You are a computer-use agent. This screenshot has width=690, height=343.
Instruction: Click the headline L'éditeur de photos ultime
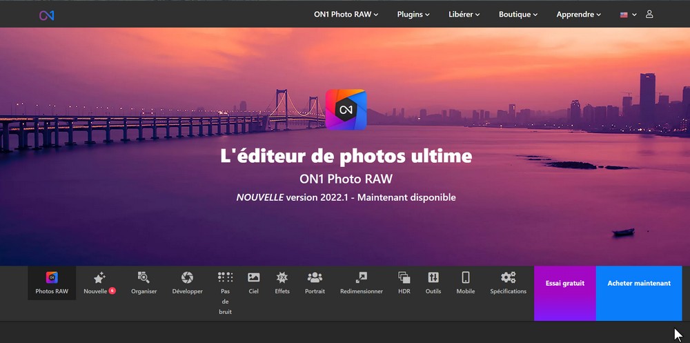pyautogui.click(x=346, y=156)
